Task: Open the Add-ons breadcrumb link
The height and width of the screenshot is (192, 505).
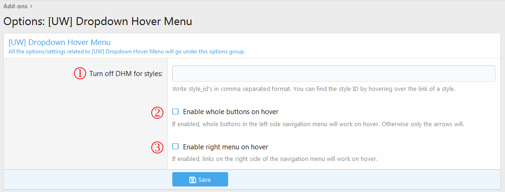Action: coord(15,6)
